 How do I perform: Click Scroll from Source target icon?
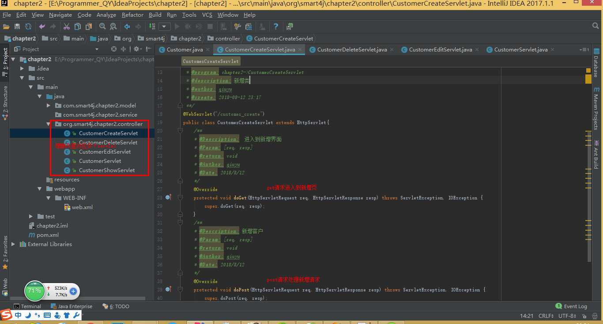[x=114, y=49]
